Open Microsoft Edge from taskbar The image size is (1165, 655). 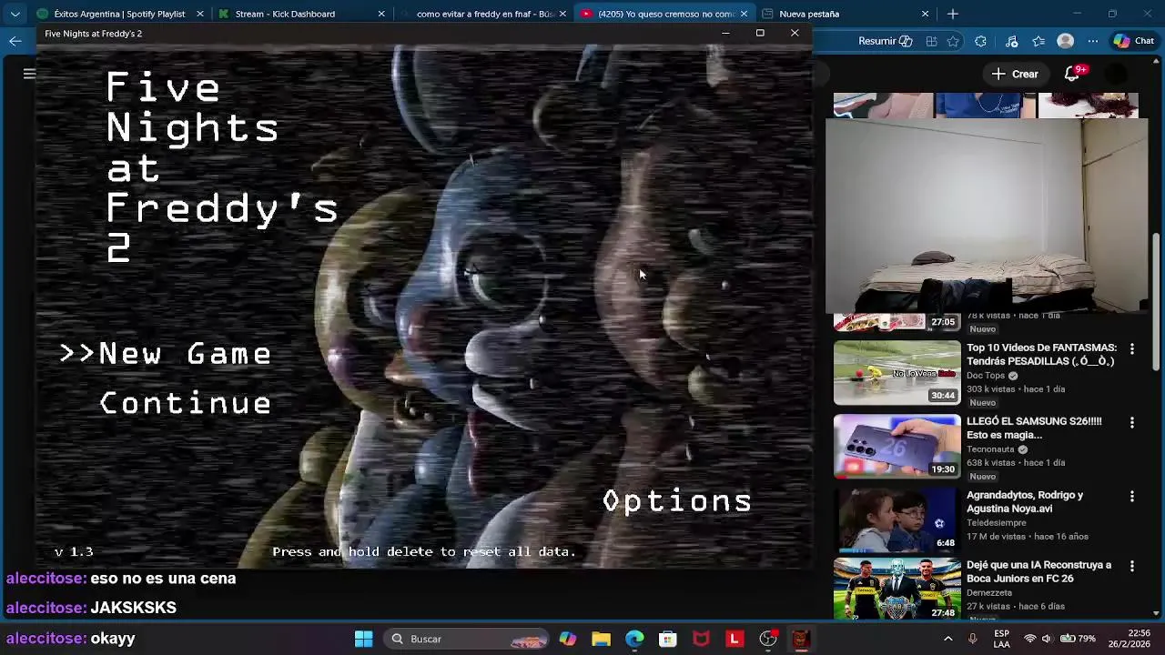(634, 639)
